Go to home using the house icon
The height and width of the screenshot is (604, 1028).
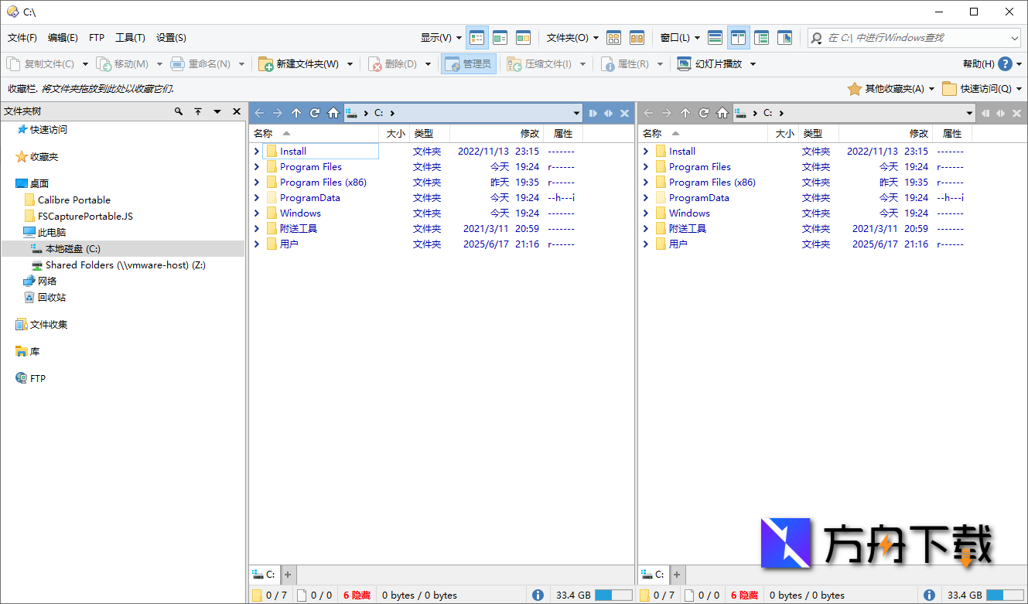tap(333, 112)
